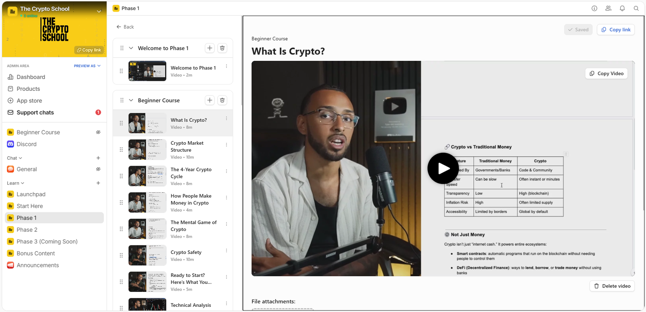Open options menu for Crypto Safety lesson
Viewport: 646px width, 312px height.
point(227,251)
